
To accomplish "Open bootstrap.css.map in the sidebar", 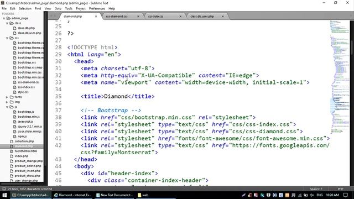I will coord(30,67).
